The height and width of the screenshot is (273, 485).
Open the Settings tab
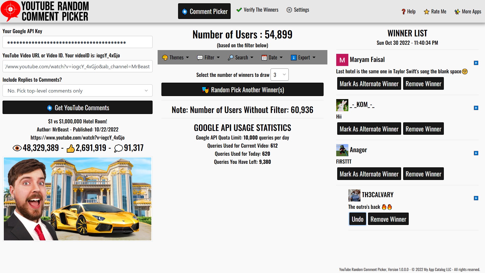pyautogui.click(x=298, y=10)
